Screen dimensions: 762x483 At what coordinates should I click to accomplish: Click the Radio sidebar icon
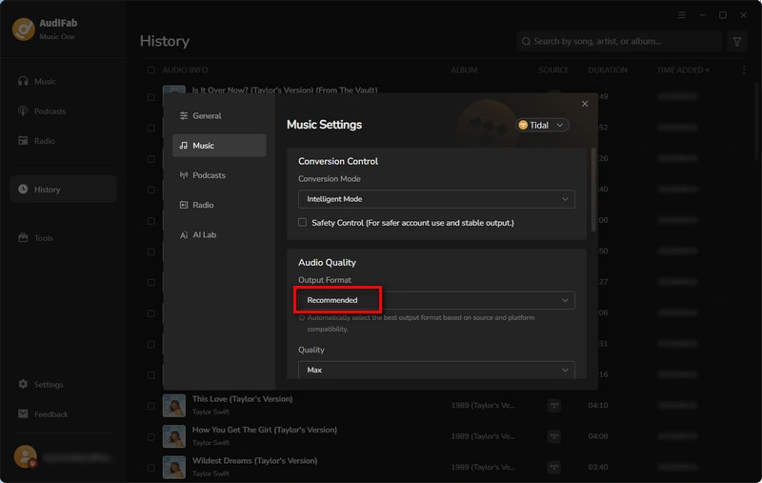click(x=23, y=140)
